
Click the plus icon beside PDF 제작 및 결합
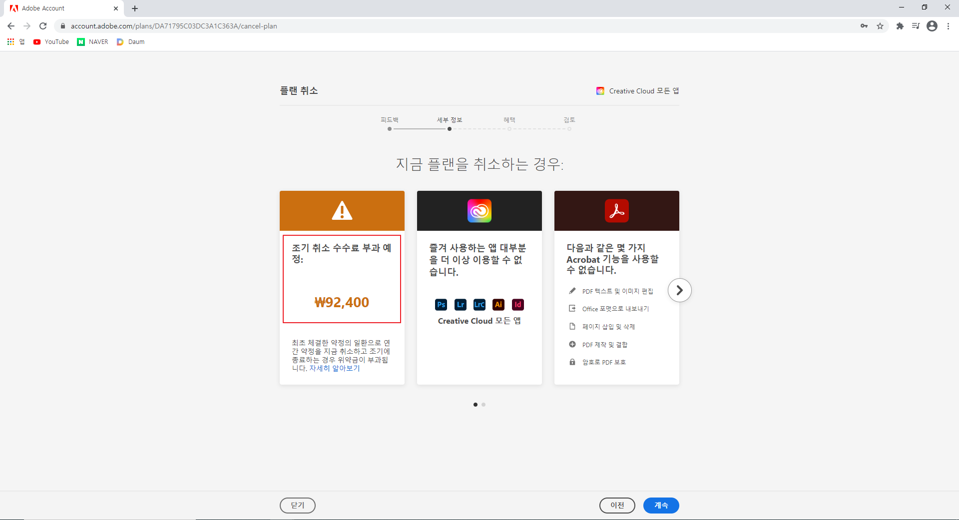point(572,344)
